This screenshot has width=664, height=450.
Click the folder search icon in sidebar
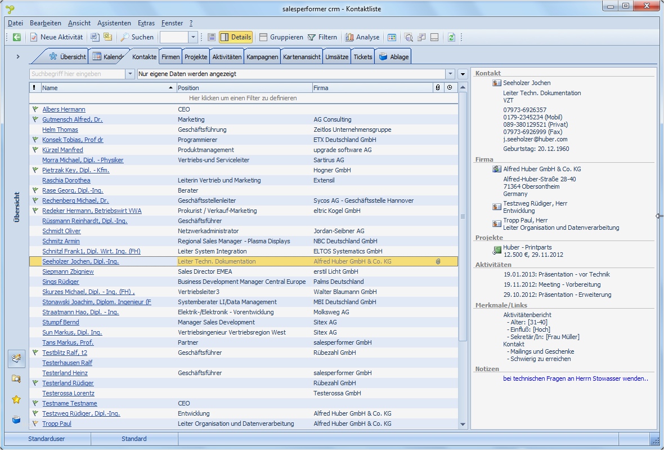16,378
